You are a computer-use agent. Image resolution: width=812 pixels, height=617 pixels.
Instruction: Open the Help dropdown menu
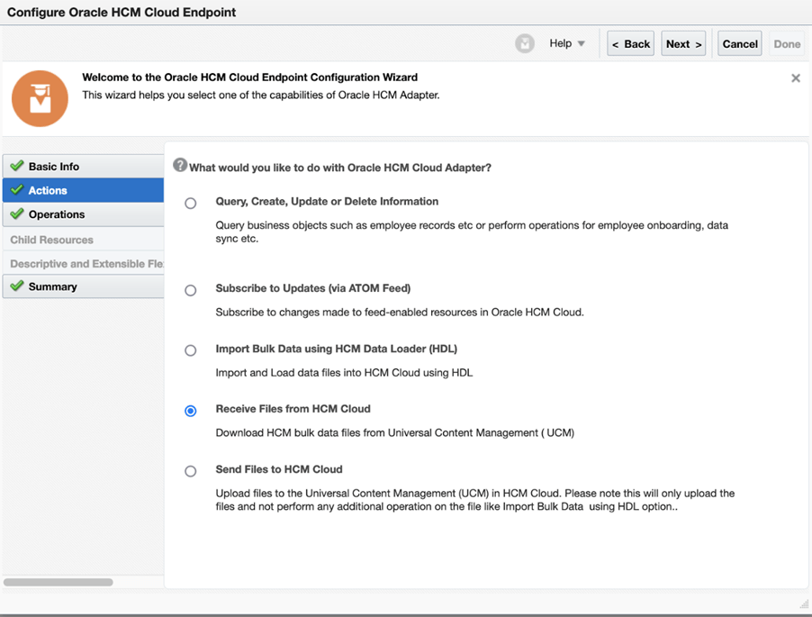pos(567,43)
